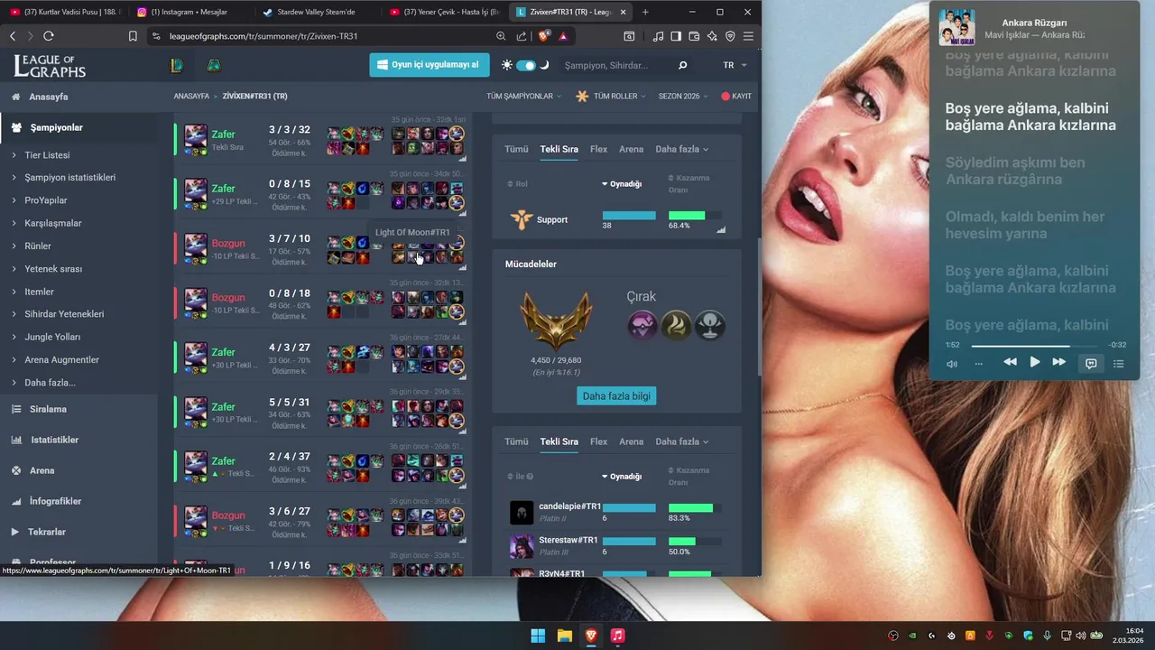Skip to next track in music player
This screenshot has width=1155, height=650.
(x=1059, y=362)
